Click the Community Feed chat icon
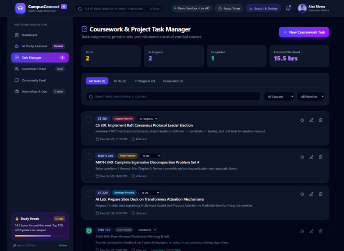The image size is (344, 251). pos(17,80)
